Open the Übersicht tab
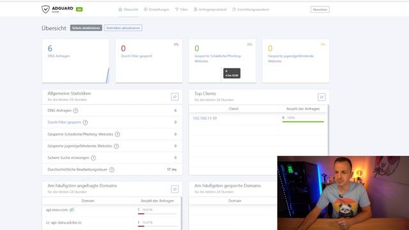This screenshot has width=409, height=230. click(128, 10)
